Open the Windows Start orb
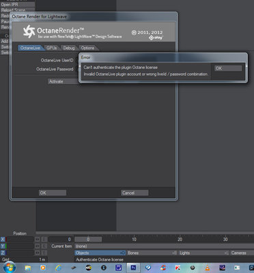254x273 pixels. tap(9, 268)
